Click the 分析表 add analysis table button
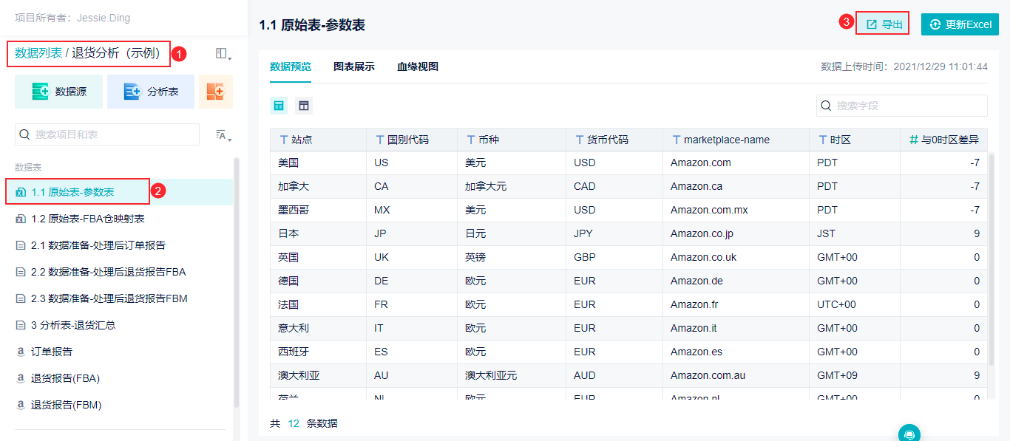The width and height of the screenshot is (1010, 441). coord(151,92)
